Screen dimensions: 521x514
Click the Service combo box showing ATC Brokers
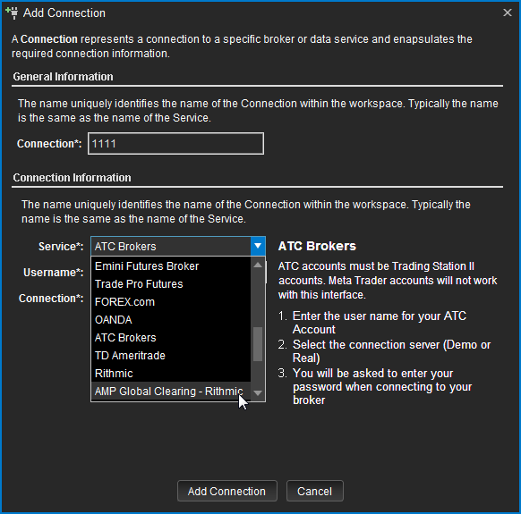tap(178, 246)
